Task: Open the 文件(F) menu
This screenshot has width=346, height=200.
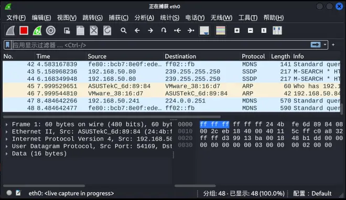Action: [x=16, y=18]
